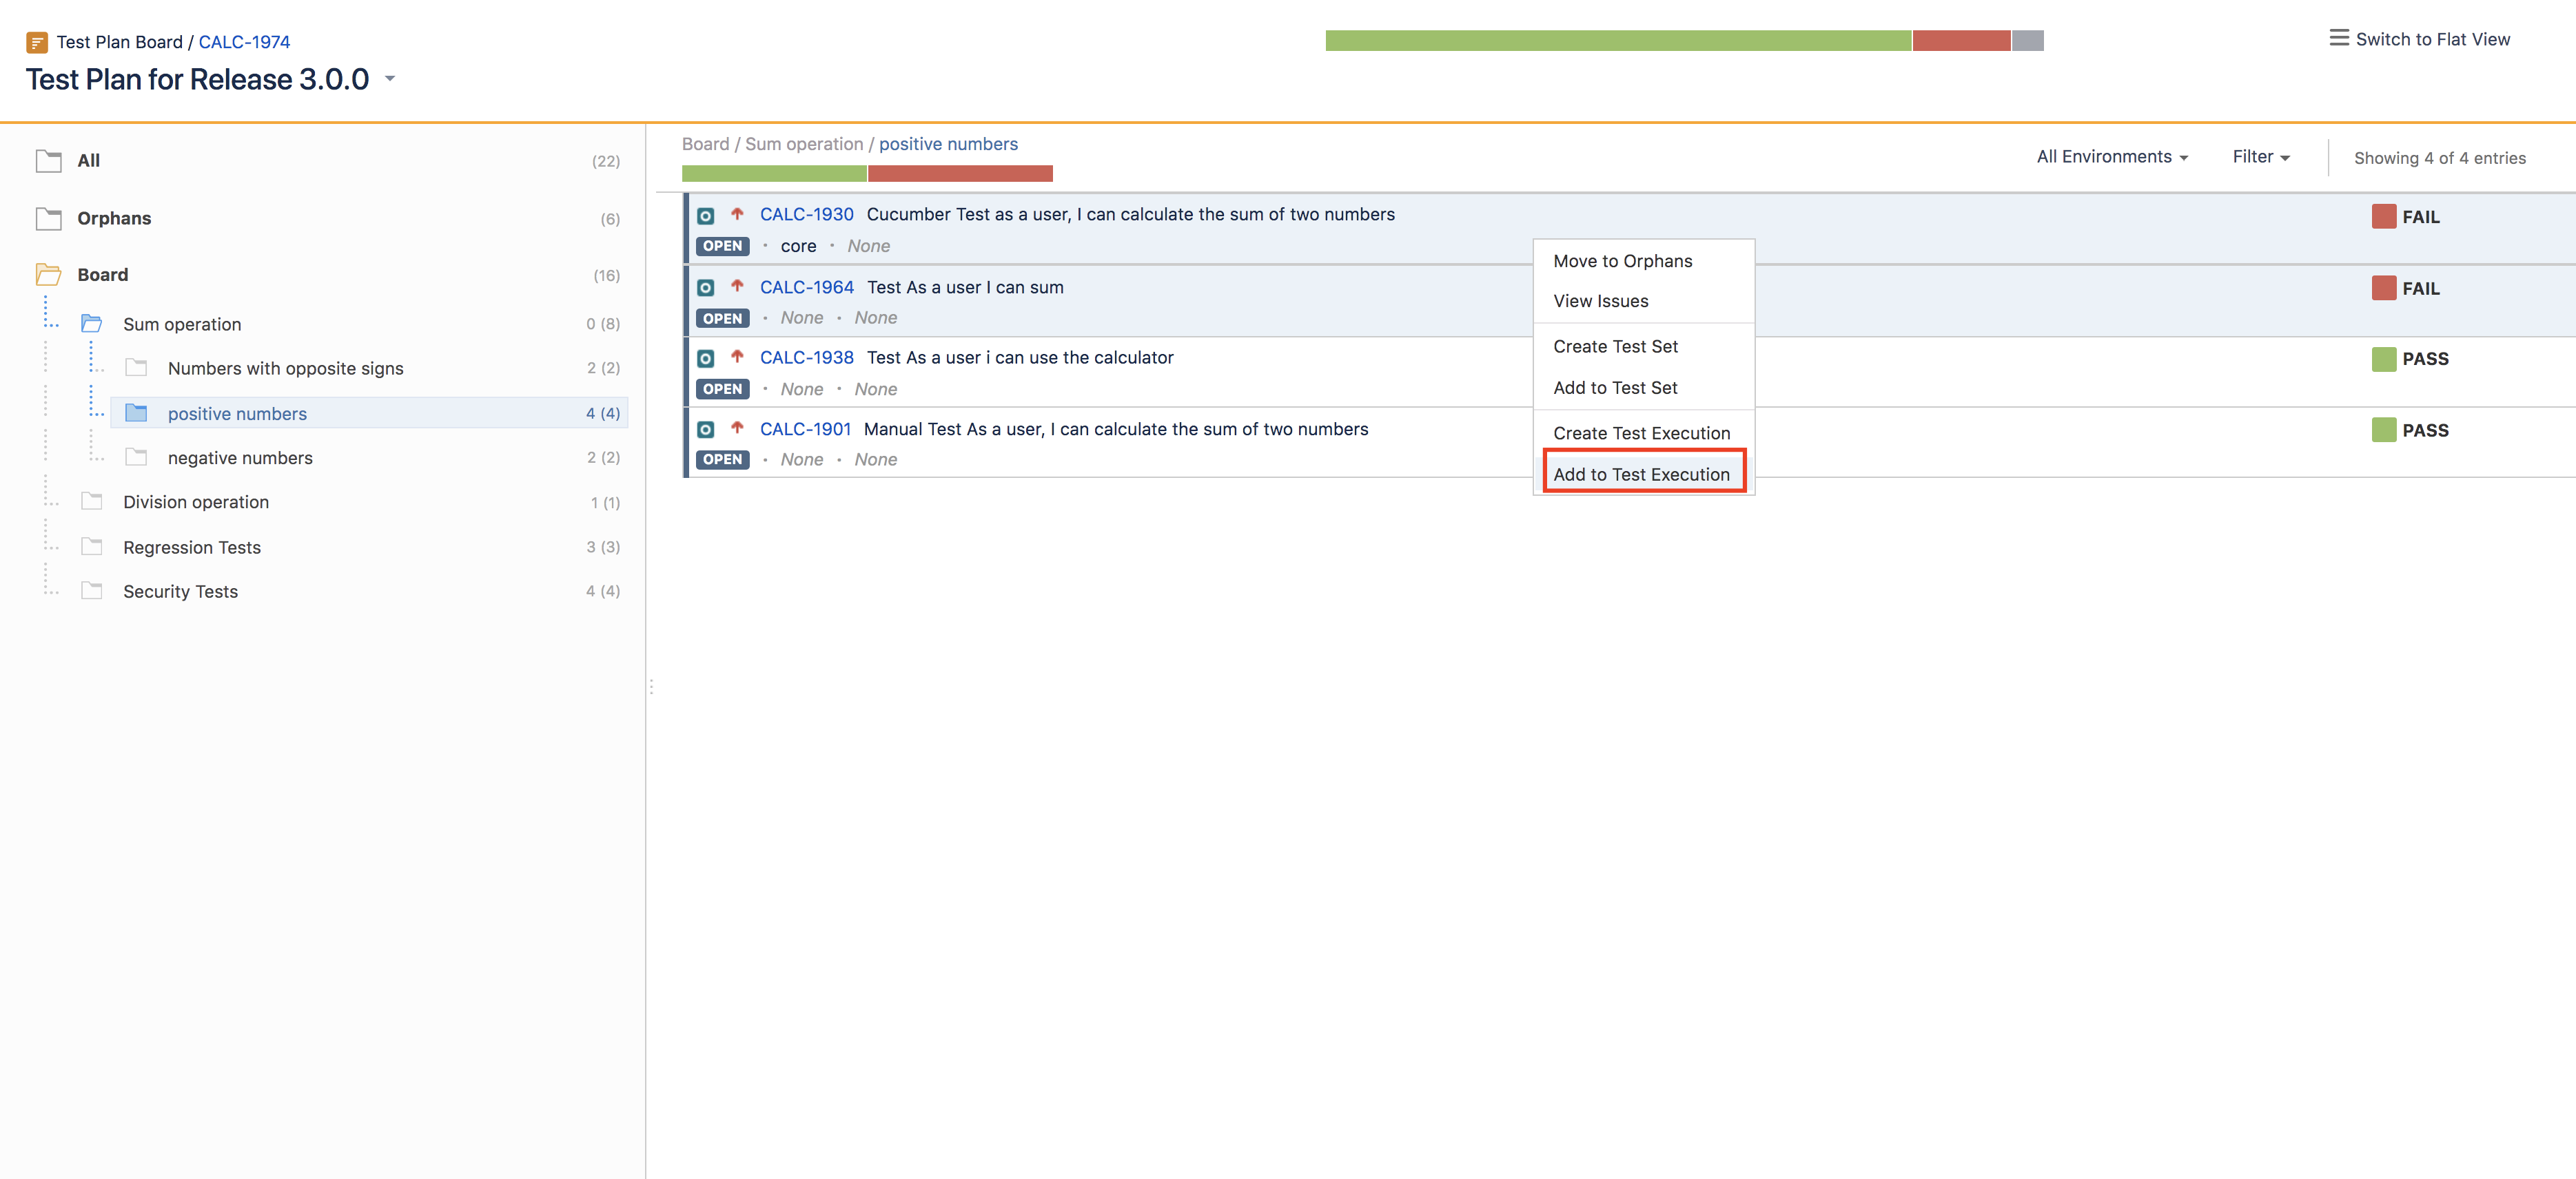
Task: Click the priority arrow icon for CALC-1930
Action: pyautogui.click(x=737, y=213)
